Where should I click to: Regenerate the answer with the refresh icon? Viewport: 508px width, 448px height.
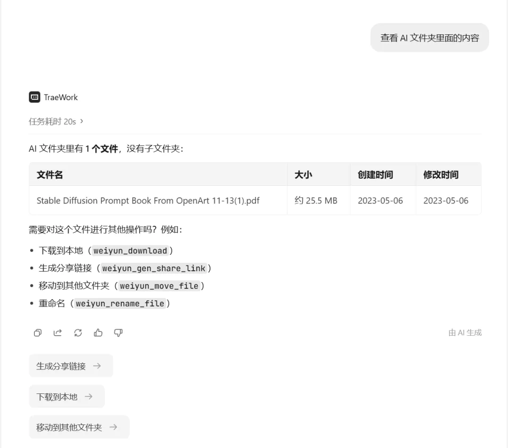point(78,333)
